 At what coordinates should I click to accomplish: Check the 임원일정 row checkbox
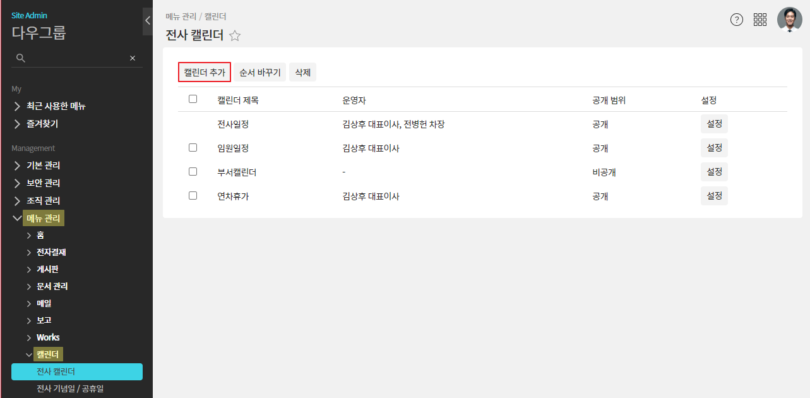pos(193,147)
